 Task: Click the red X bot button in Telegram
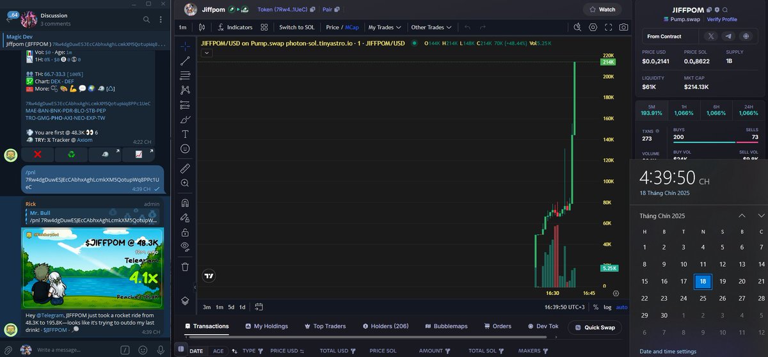click(x=37, y=154)
